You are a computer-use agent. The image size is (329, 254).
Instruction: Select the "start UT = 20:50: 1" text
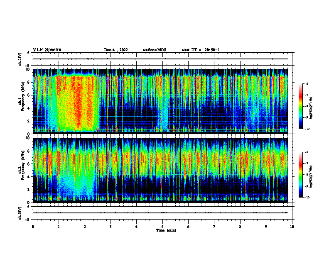point(201,50)
